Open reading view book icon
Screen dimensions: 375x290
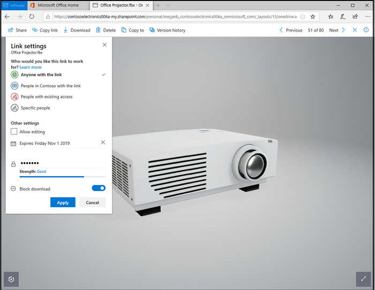pos(303,17)
